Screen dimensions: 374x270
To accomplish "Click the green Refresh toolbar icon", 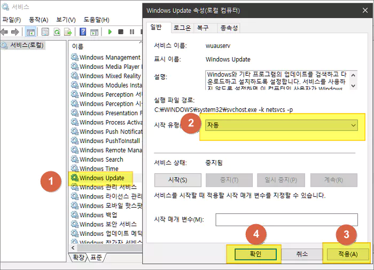I will pos(57,31).
